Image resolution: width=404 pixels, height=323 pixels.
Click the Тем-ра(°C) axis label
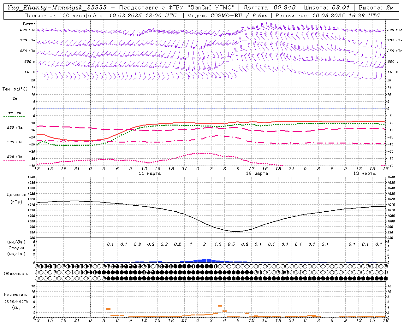[15, 89]
